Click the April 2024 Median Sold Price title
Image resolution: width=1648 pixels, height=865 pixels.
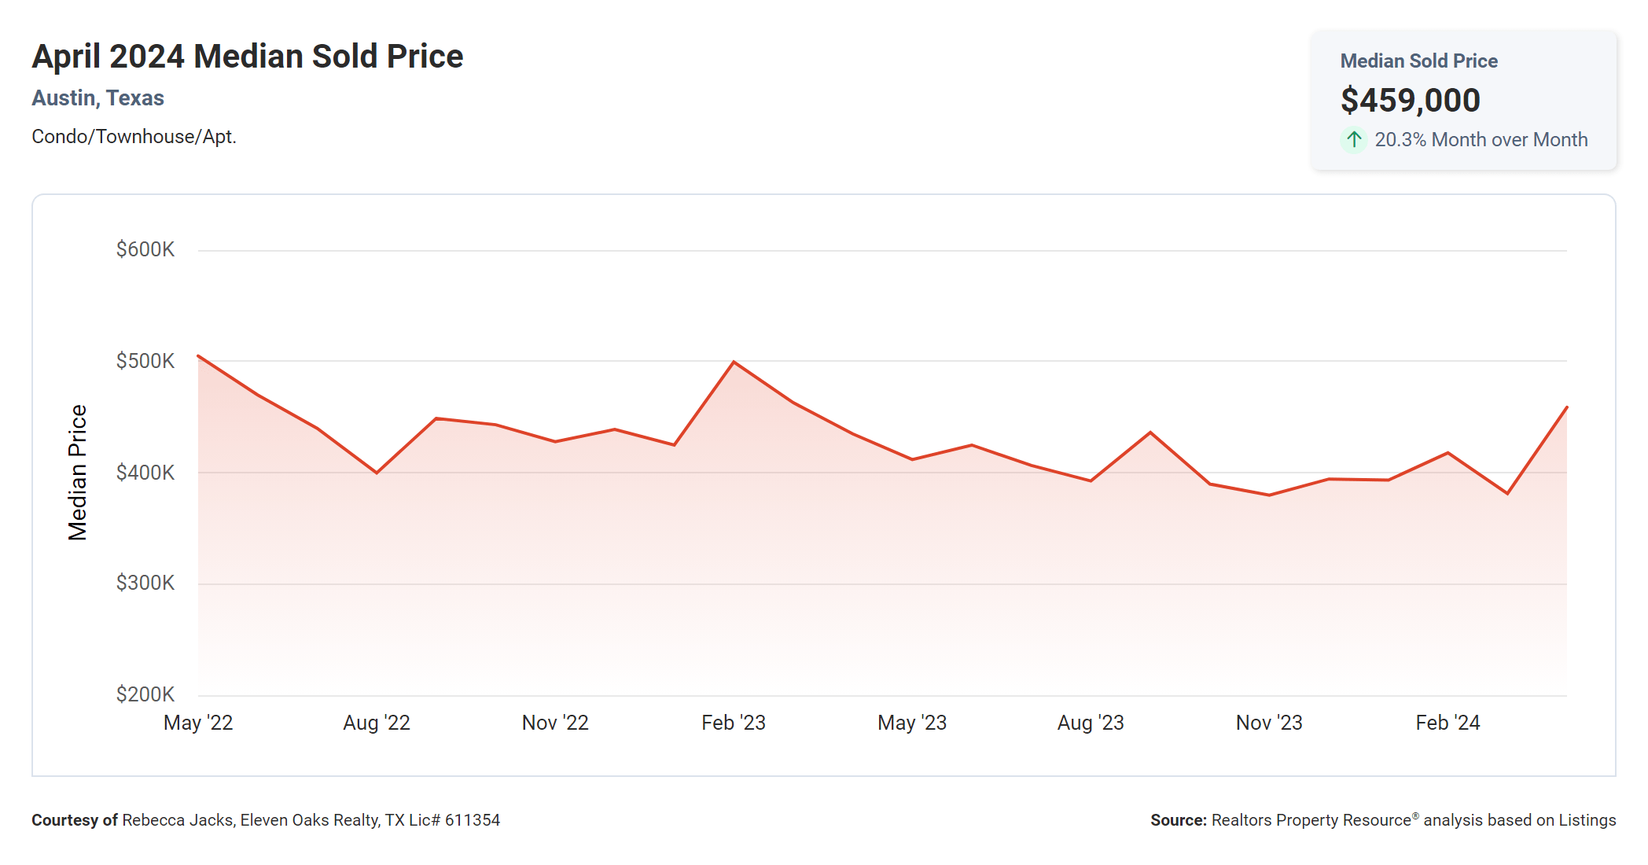click(x=248, y=57)
